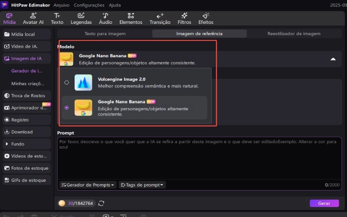This screenshot has width=347, height=217.
Task: Select the Volcengine Image 2.0 radio button
Action: click(x=66, y=82)
